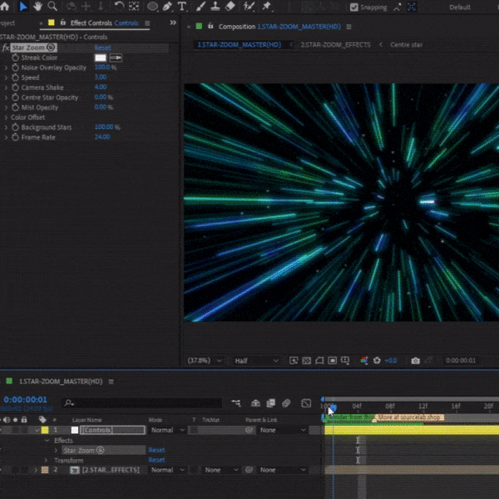Select the Pen tool in the toolbar
This screenshot has height=499, width=499.
(169, 7)
